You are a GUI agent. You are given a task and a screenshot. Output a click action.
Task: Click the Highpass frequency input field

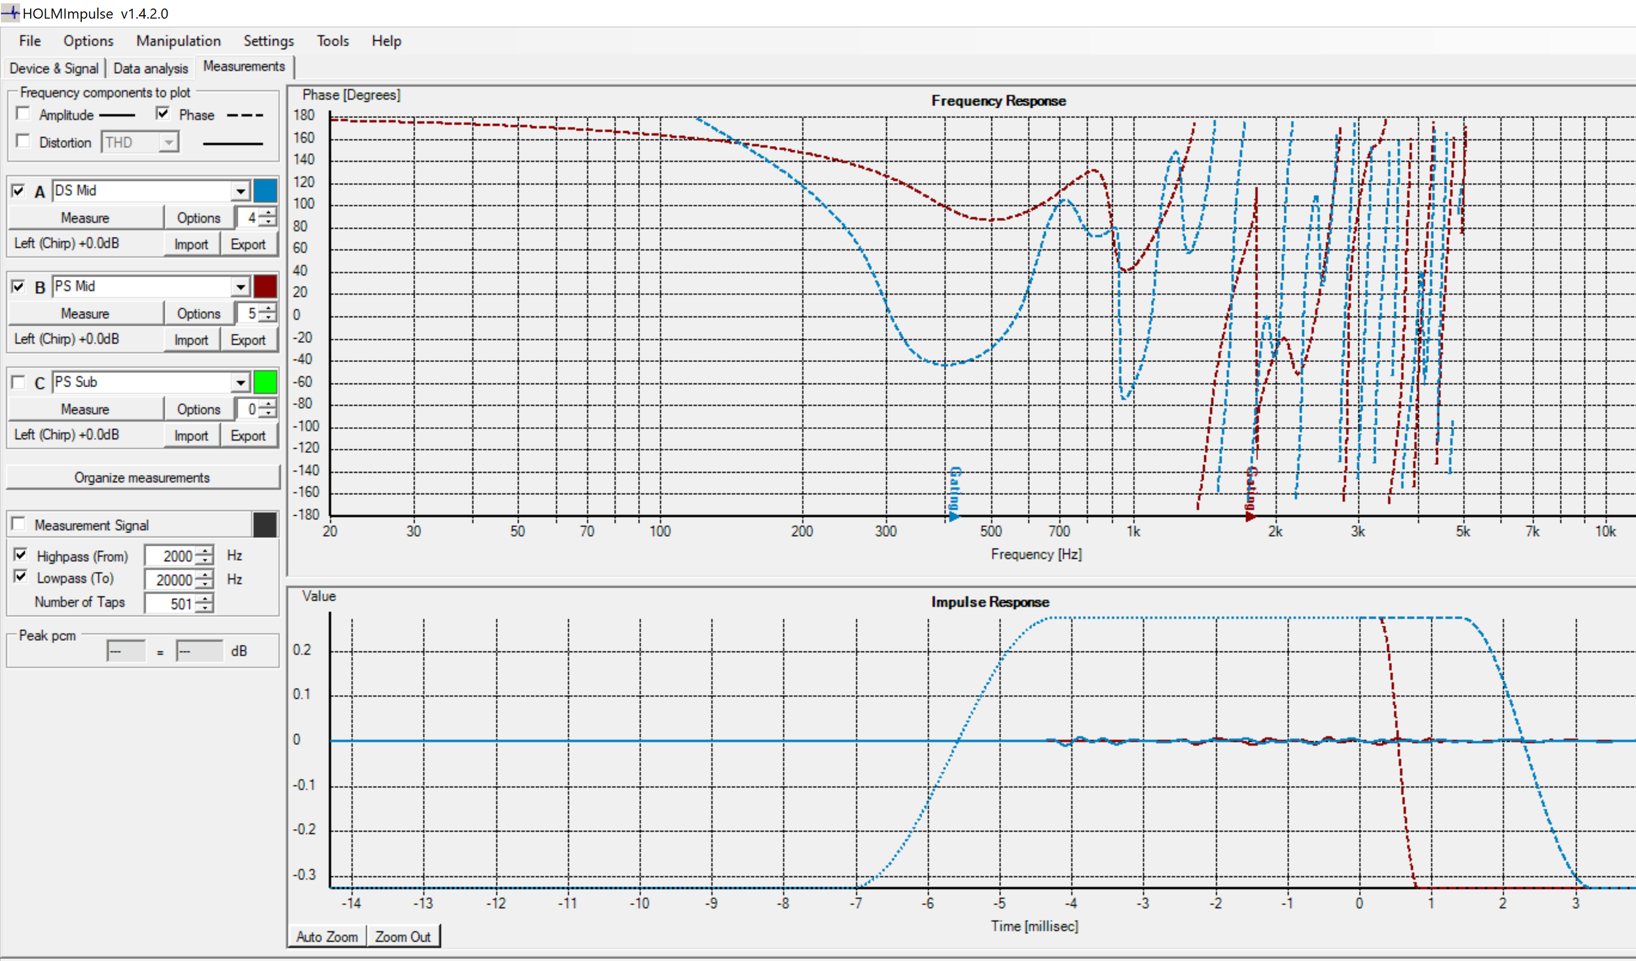pyautogui.click(x=170, y=556)
